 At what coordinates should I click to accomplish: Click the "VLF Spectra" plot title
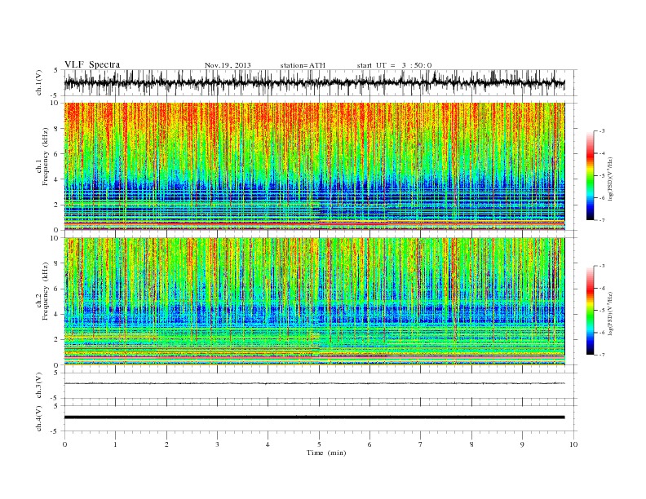[92, 64]
